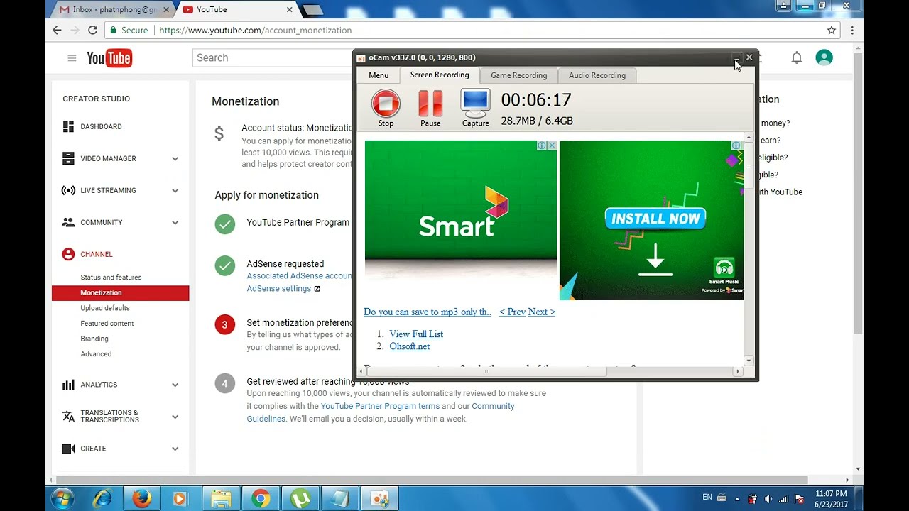
Task: Expand the CREATE chevron
Action: tap(175, 449)
